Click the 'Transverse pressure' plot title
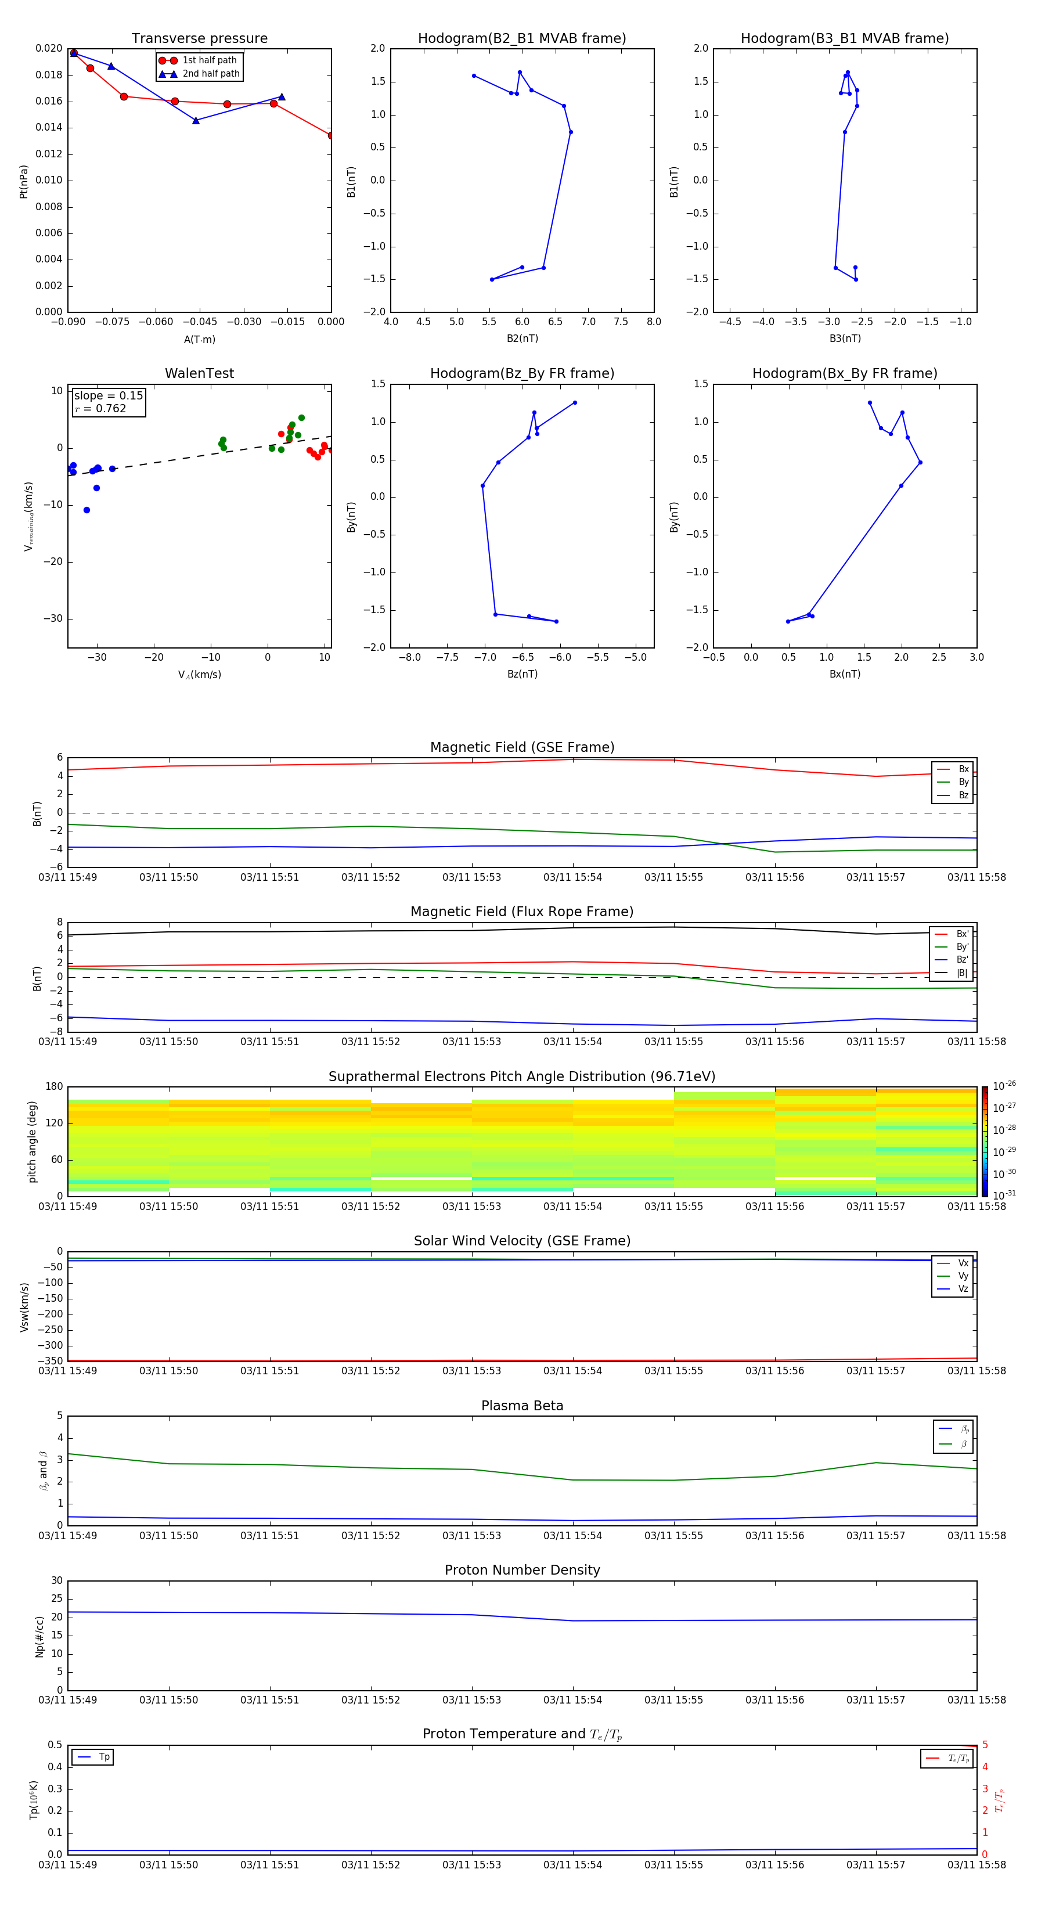The image size is (1045, 1916). (199, 38)
